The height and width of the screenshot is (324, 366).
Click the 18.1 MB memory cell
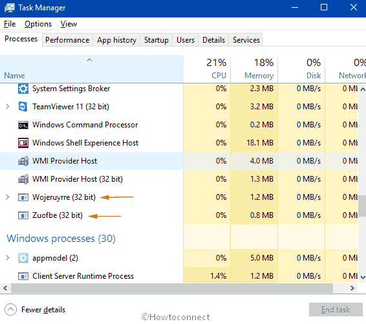pyautogui.click(x=254, y=143)
